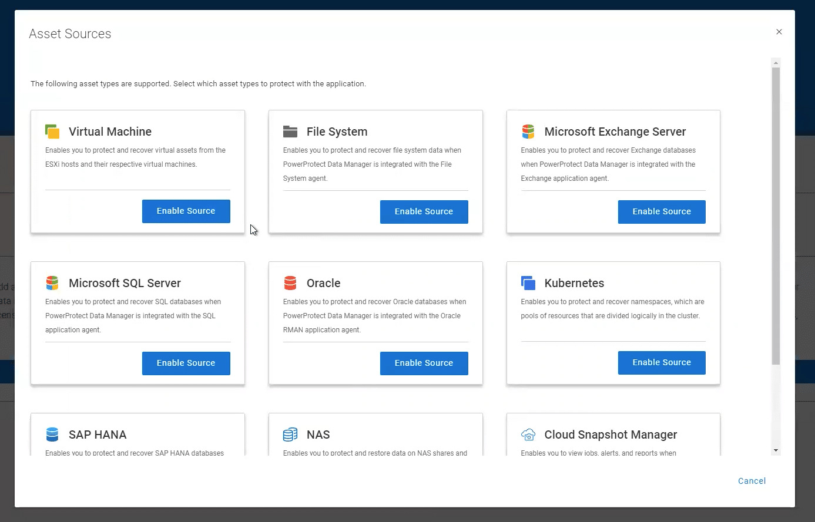Click the Microsoft Exchange Server icon
The width and height of the screenshot is (815, 522).
pyautogui.click(x=528, y=132)
